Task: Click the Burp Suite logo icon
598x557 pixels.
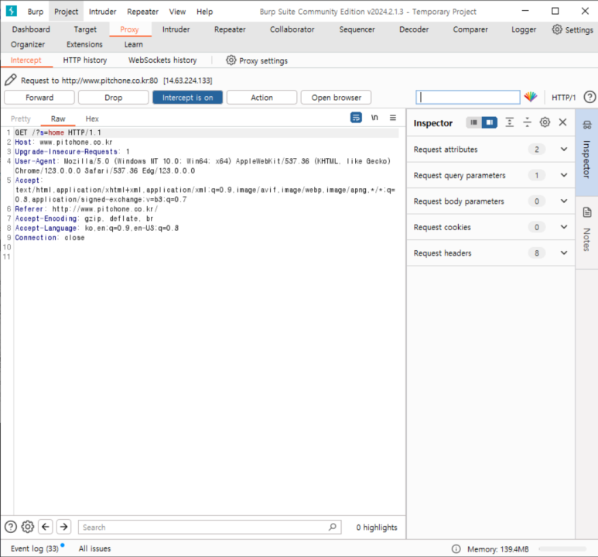Action: pos(11,11)
